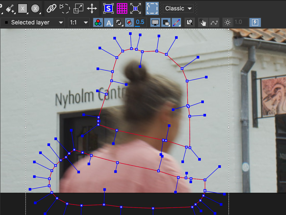Image resolution: width=286 pixels, height=215 pixels.
Task: Open the 1:1 zoom level dropdown
Action: click(79, 22)
